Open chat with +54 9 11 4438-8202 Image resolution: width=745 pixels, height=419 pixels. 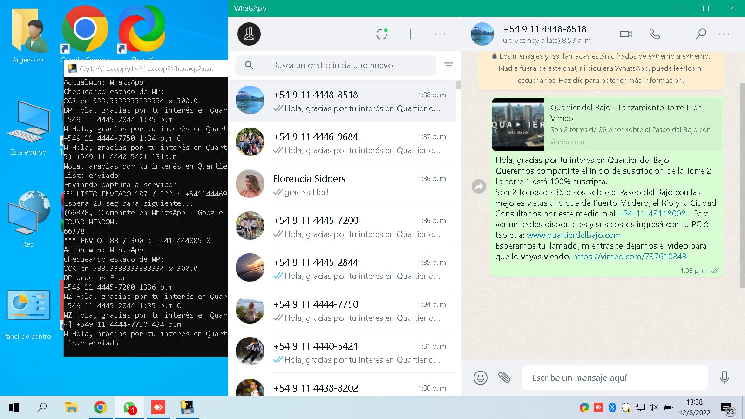(x=342, y=385)
